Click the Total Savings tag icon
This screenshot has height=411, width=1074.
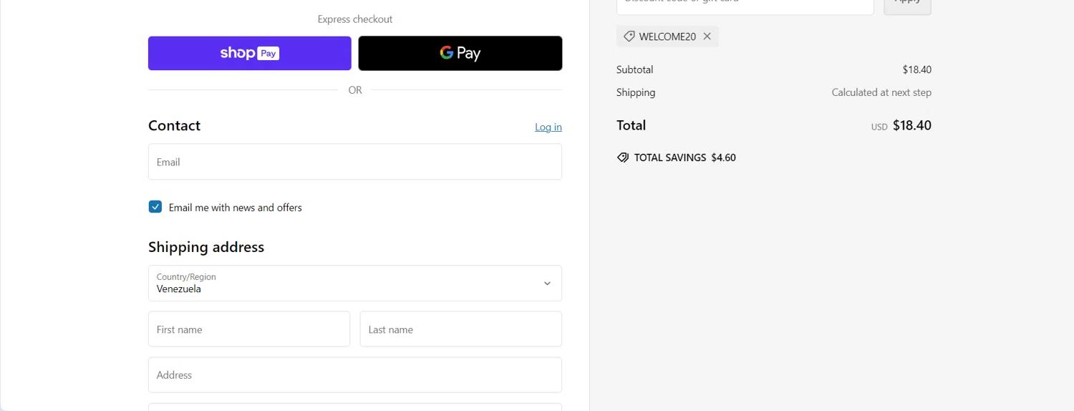pos(623,158)
